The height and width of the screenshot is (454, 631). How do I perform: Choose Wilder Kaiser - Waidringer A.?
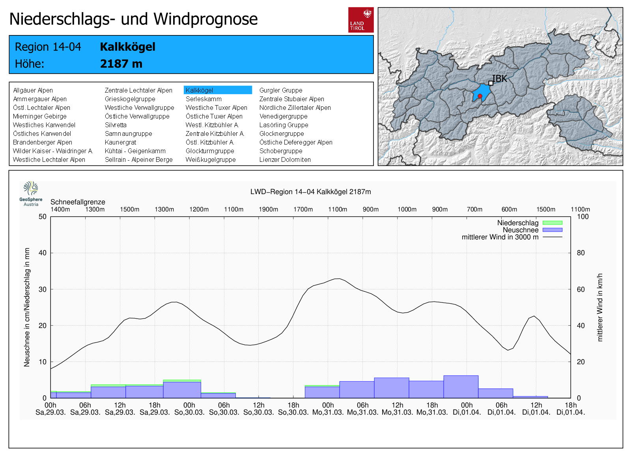pos(52,151)
